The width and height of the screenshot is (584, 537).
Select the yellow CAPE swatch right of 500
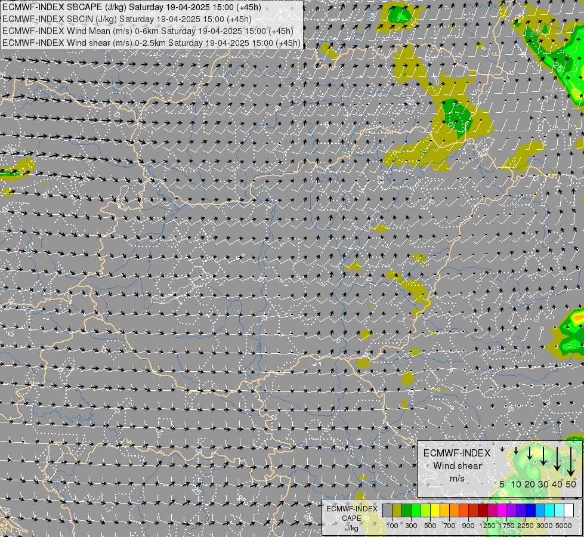click(x=435, y=510)
